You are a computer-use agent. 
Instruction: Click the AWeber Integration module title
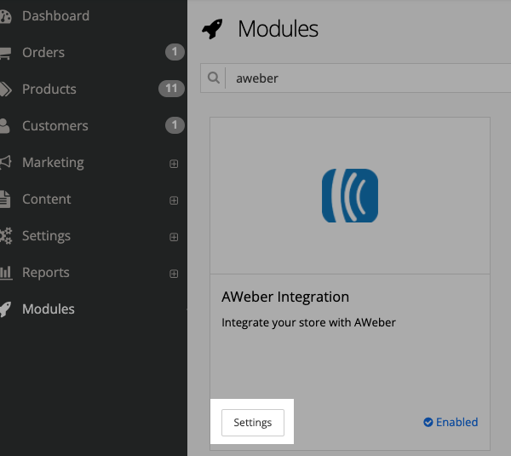point(285,297)
